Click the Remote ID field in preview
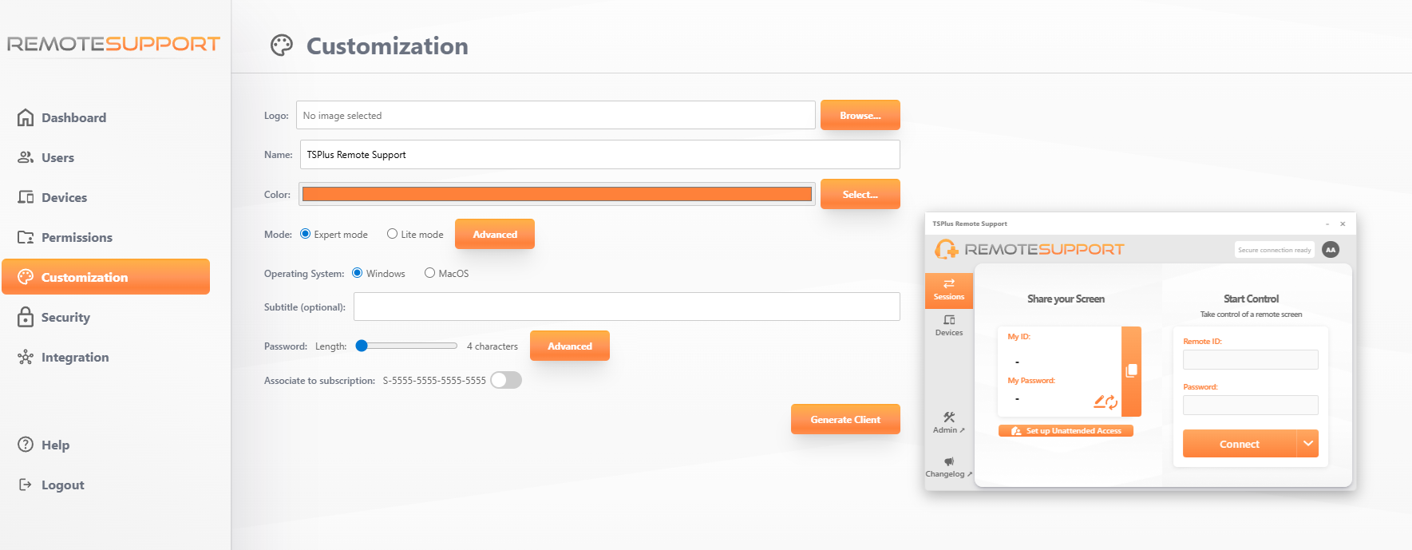Screen dimensions: 1412x550 [1251, 359]
